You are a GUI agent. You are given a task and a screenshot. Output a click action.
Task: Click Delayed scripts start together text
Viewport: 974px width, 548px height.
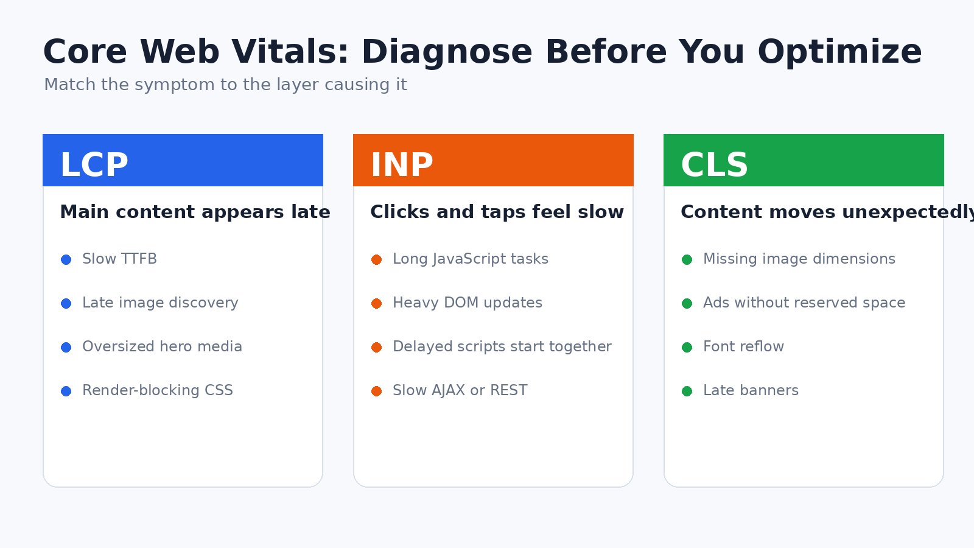[502, 346]
